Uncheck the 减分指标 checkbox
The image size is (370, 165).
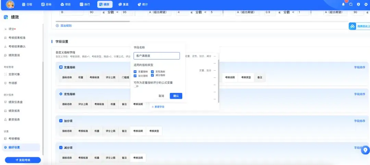coord(152,75)
